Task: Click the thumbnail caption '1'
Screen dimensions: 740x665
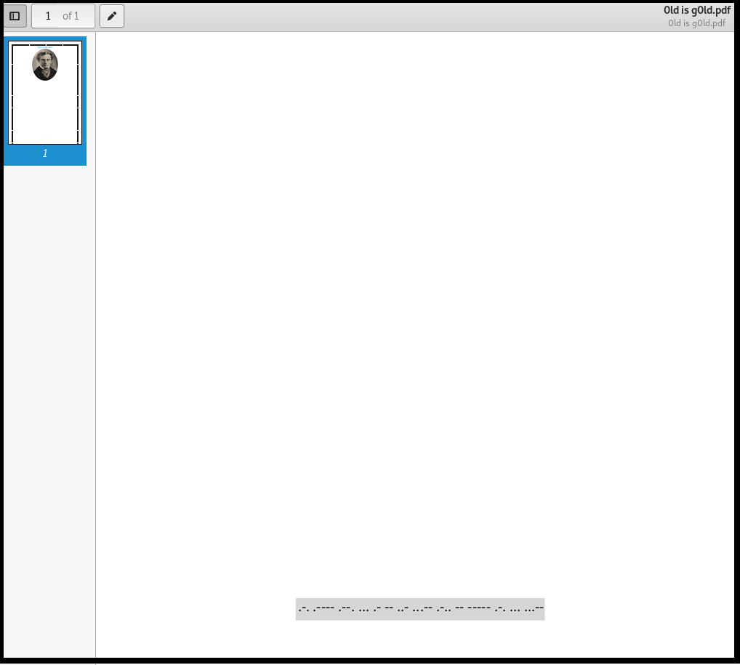Action: click(45, 153)
